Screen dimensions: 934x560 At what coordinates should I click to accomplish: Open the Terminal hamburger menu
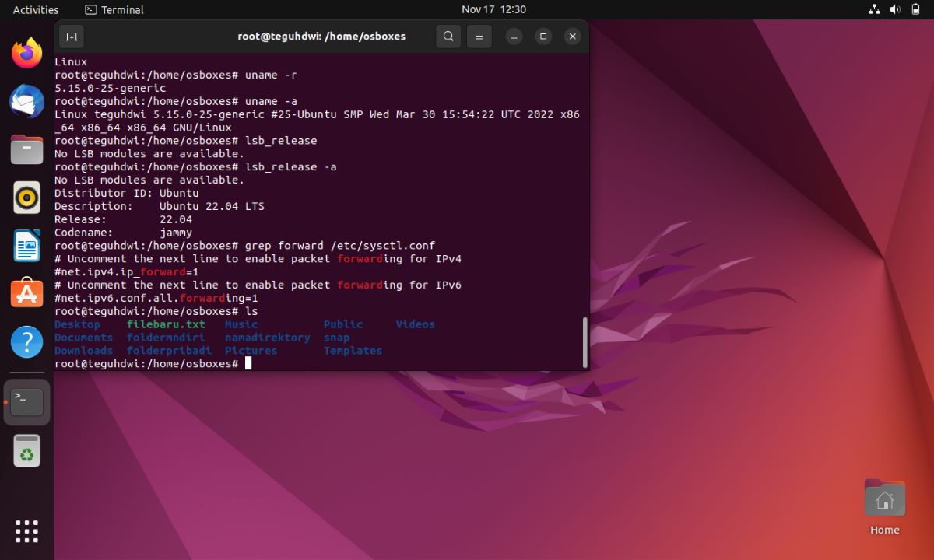(x=479, y=36)
